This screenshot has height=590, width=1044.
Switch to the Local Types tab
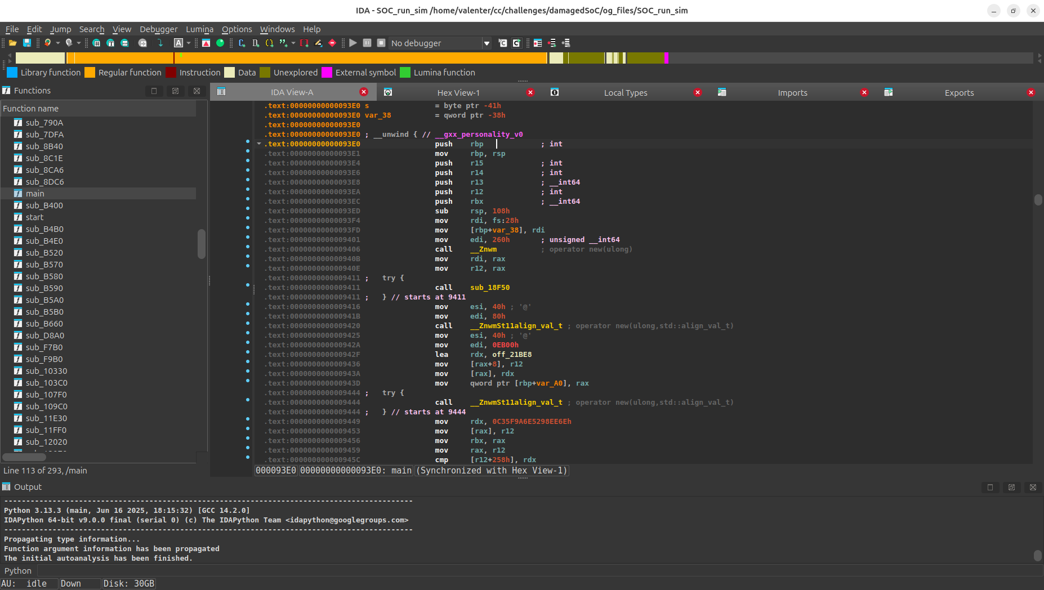(626, 92)
